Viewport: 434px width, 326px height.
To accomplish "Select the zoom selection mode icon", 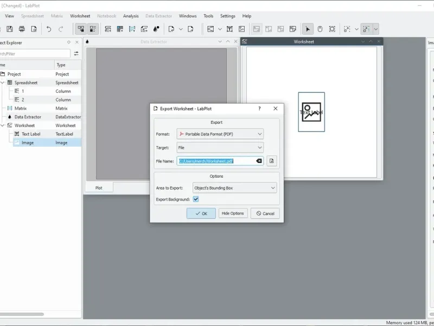I will pyautogui.click(x=332, y=29).
